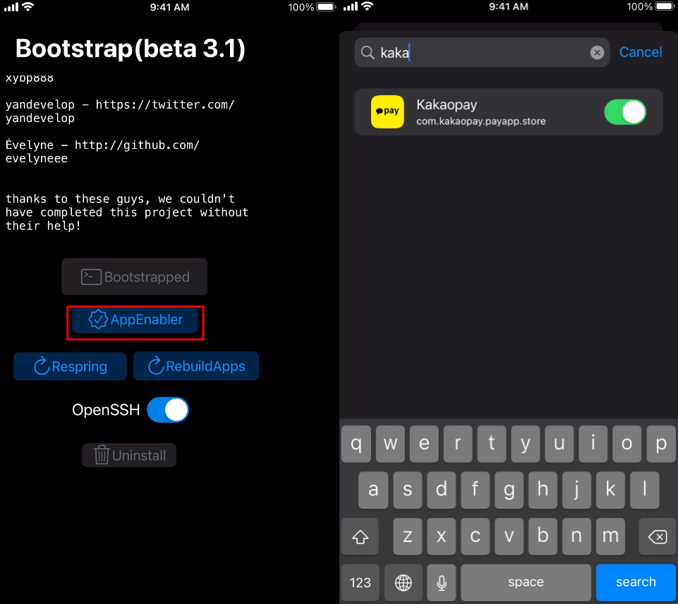The image size is (678, 604).
Task: Tap the y key
Action: pos(526,444)
